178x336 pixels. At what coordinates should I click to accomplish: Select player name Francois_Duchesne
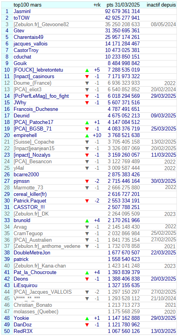36,109
